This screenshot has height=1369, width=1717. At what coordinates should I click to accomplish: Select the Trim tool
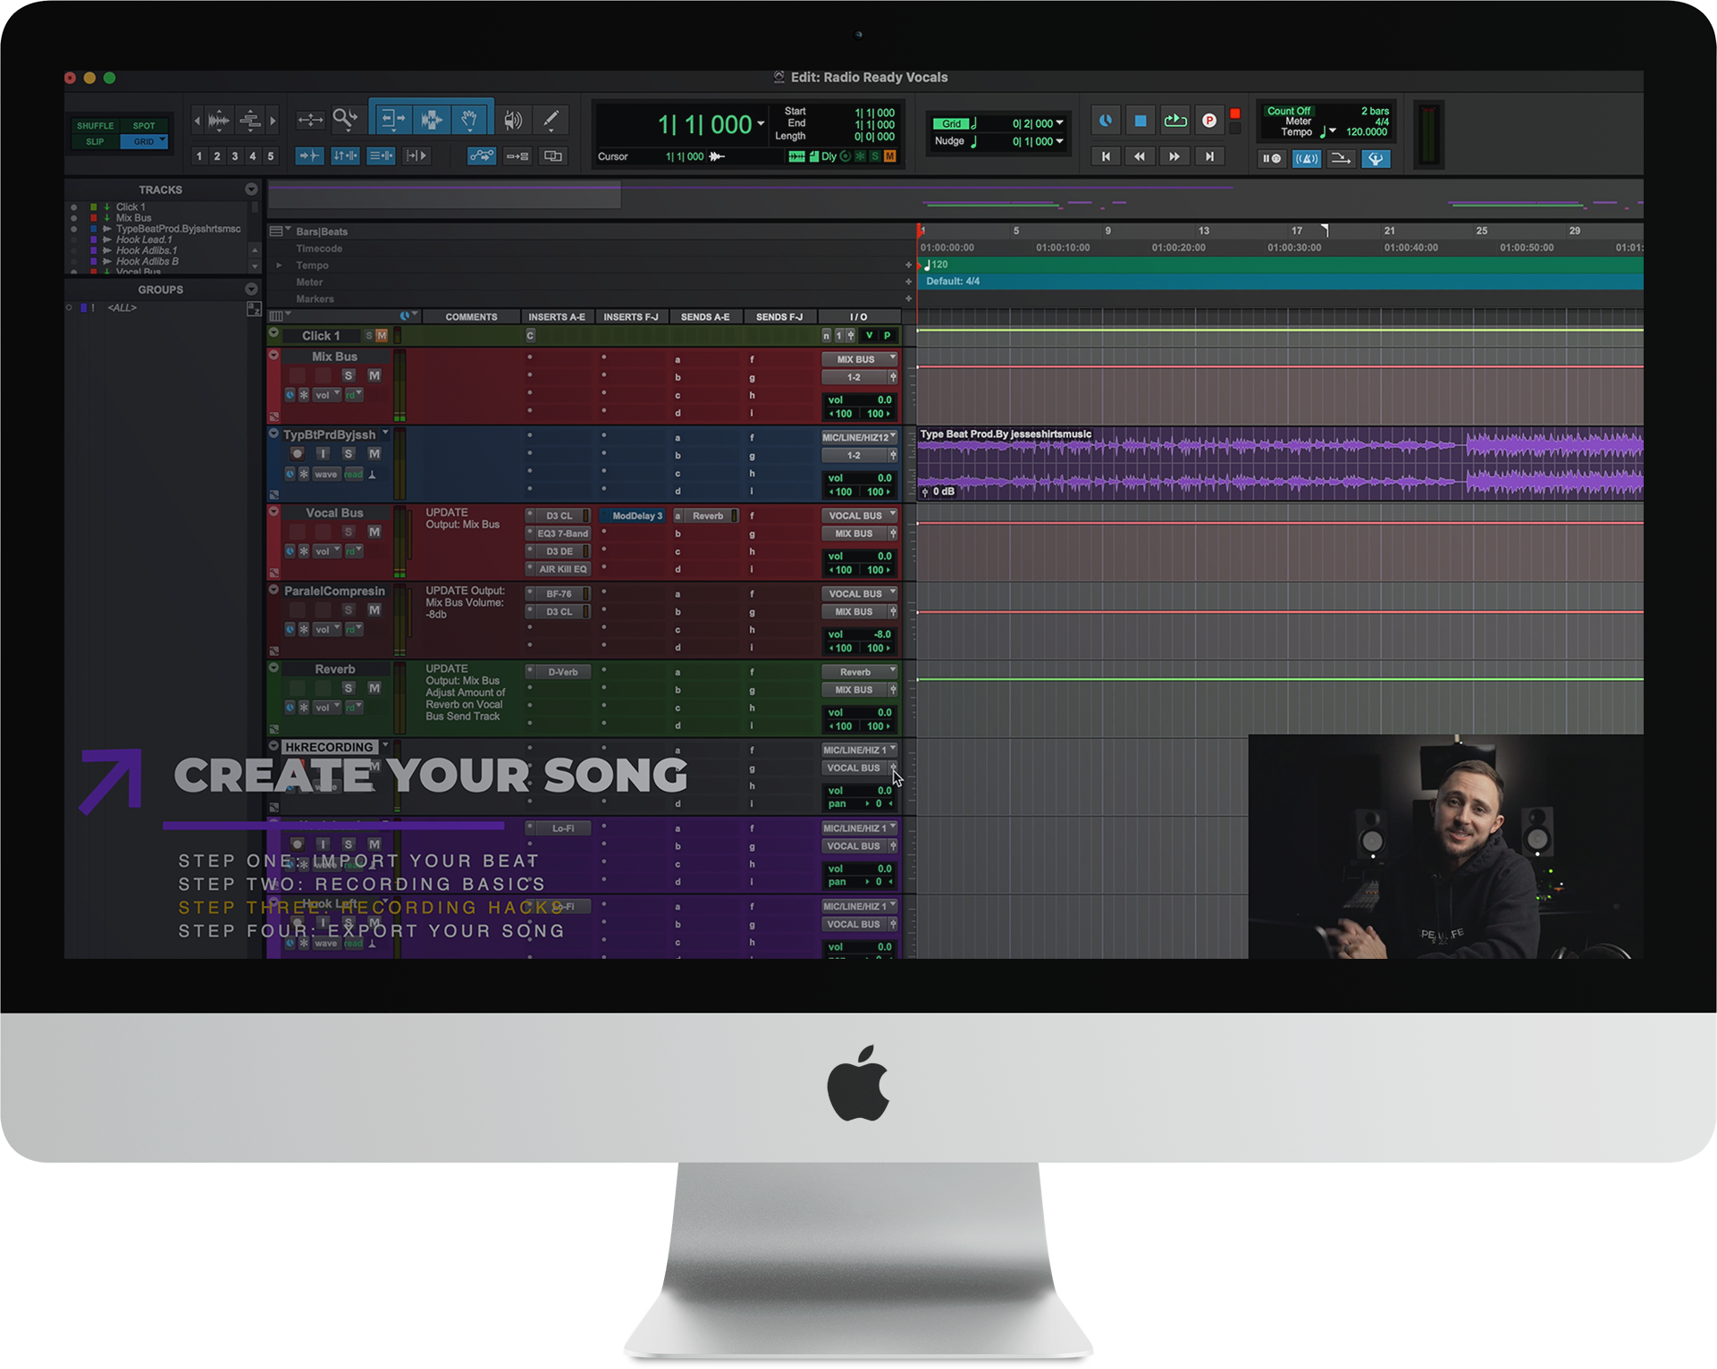click(x=392, y=119)
